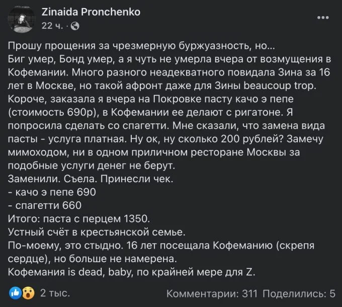The image size is (342, 307).
Task: Click the globe public-visibility icon
Action: [x=75, y=26]
